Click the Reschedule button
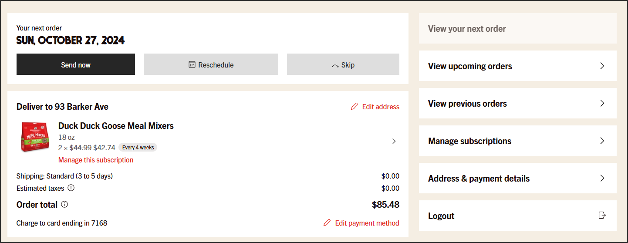 pos(211,64)
